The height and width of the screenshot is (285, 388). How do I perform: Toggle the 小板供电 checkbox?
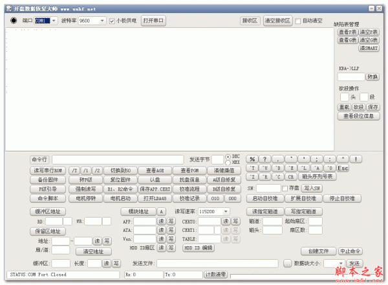pos(112,21)
